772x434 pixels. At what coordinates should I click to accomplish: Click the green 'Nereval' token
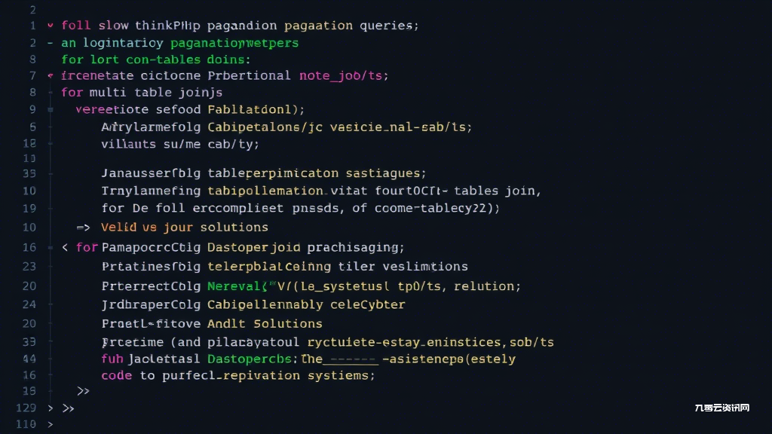coord(234,286)
